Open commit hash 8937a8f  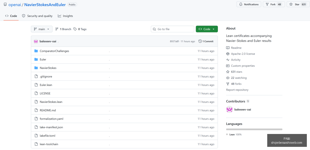coord(174,42)
